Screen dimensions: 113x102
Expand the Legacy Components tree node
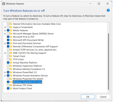(x=5, y=27)
